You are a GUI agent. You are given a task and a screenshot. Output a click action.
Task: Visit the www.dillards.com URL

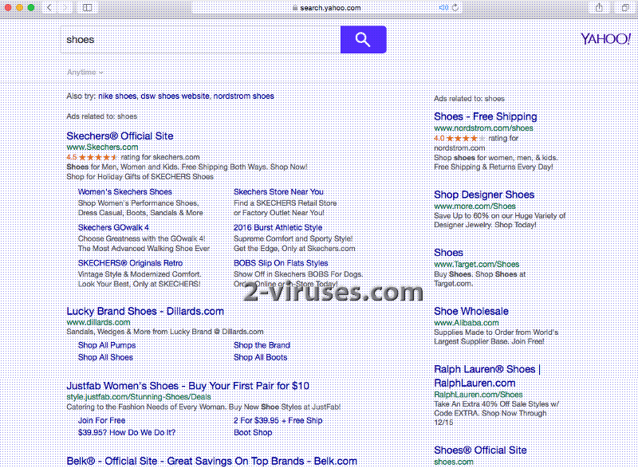[98, 322]
